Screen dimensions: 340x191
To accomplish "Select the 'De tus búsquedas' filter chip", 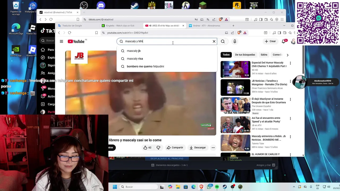I will click(x=245, y=55).
